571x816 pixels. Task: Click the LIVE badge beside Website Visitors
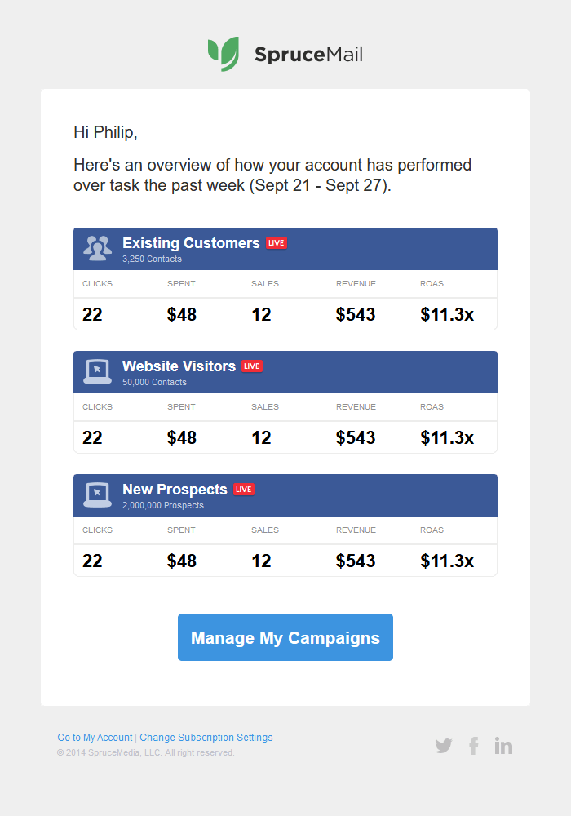pyautogui.click(x=252, y=366)
